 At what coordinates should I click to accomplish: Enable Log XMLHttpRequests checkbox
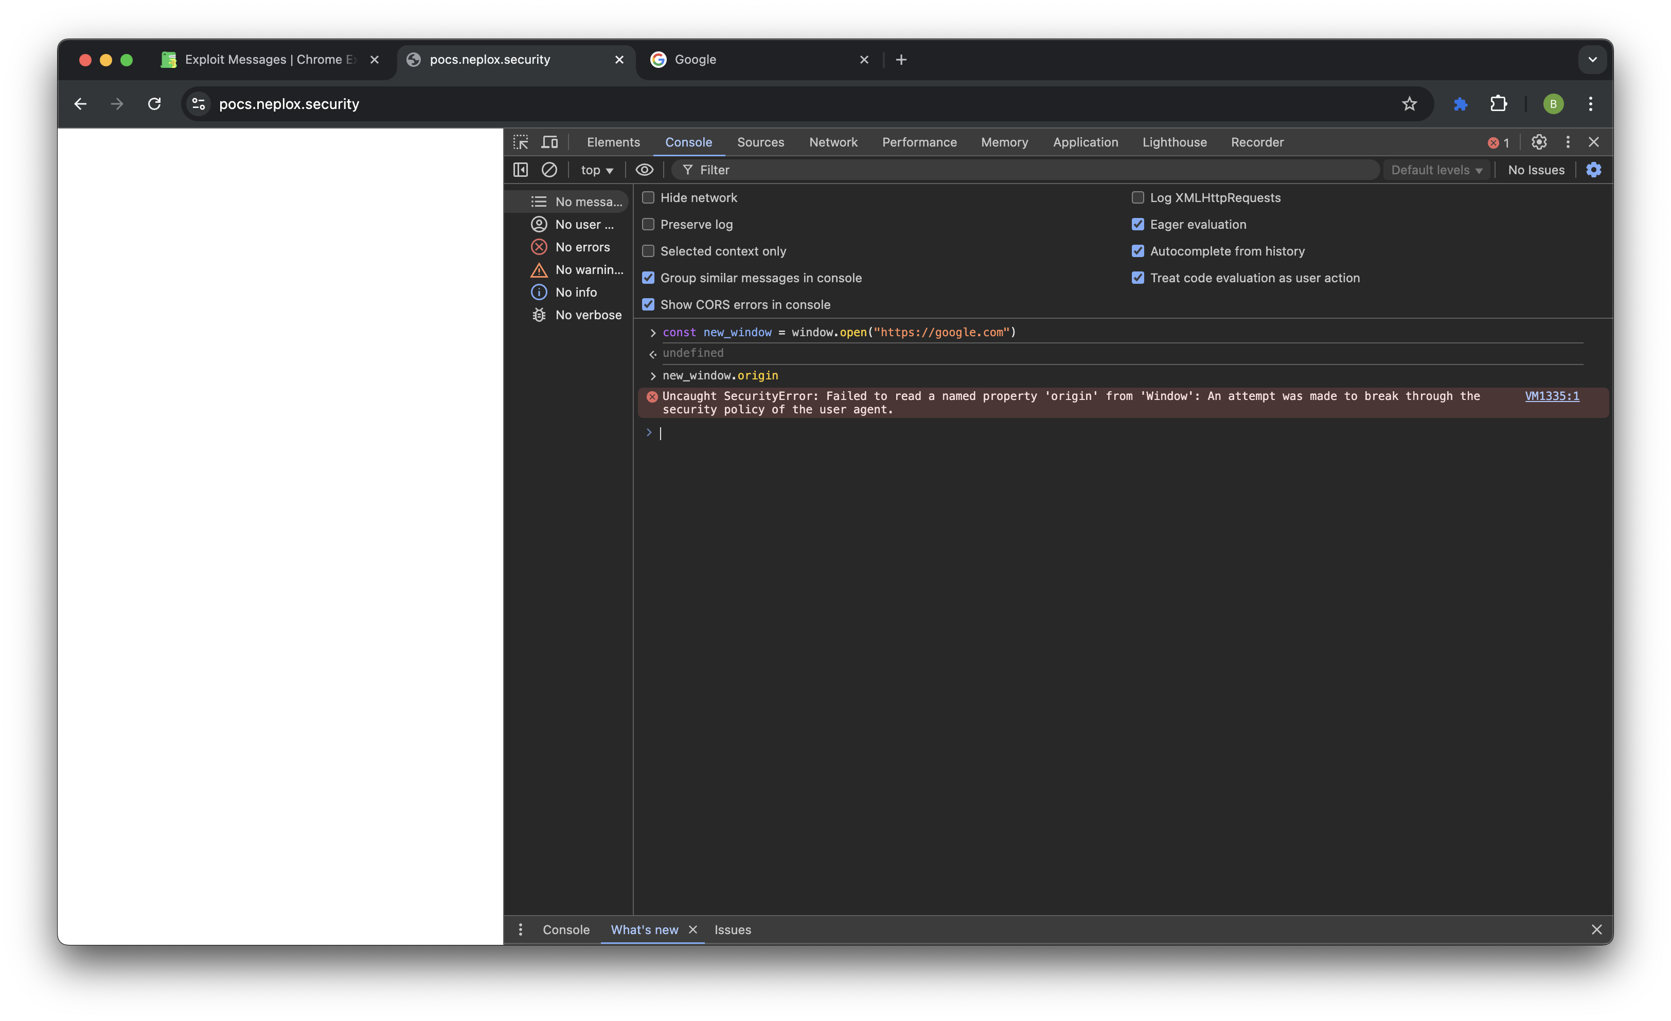(1138, 197)
